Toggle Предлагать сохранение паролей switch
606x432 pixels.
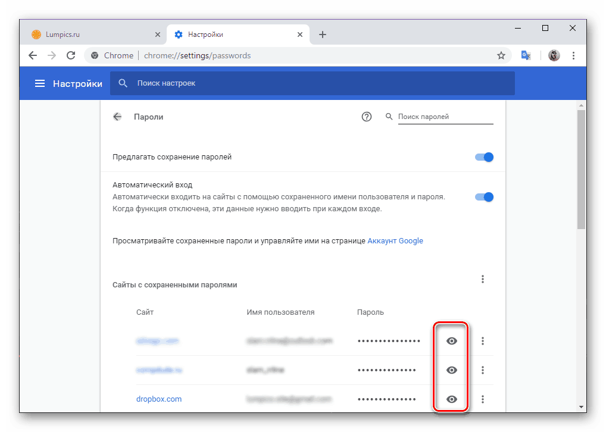pos(484,157)
